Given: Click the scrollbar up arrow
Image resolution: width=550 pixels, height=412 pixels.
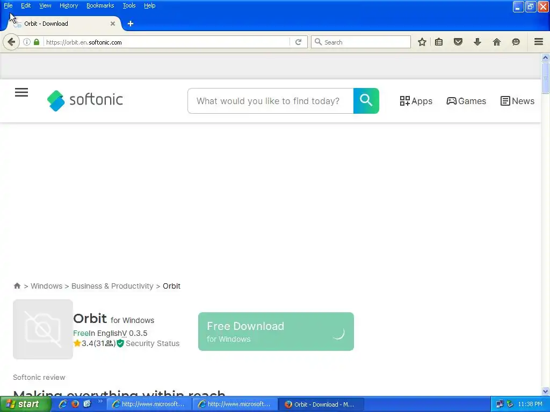Looking at the screenshot, I should [546, 57].
